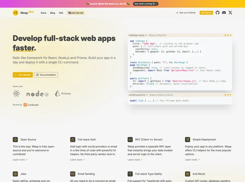Click the RPC link icon
Viewport: 245px width, 182px height.
click(x=130, y=140)
